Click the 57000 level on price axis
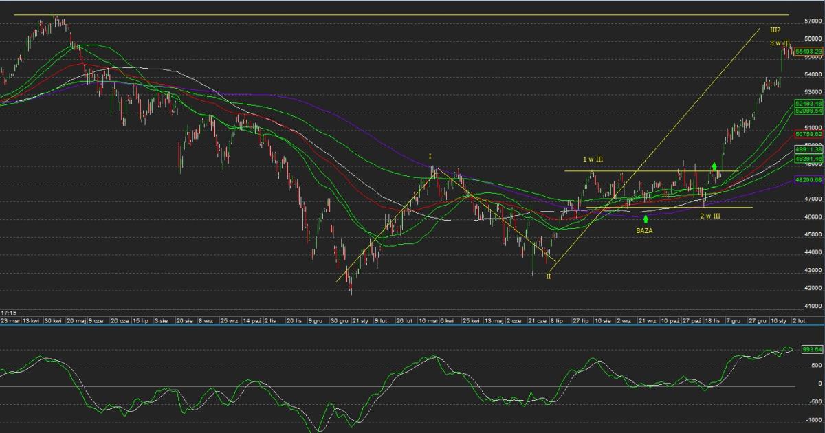Viewport: 825px width, 433px height. (x=812, y=21)
